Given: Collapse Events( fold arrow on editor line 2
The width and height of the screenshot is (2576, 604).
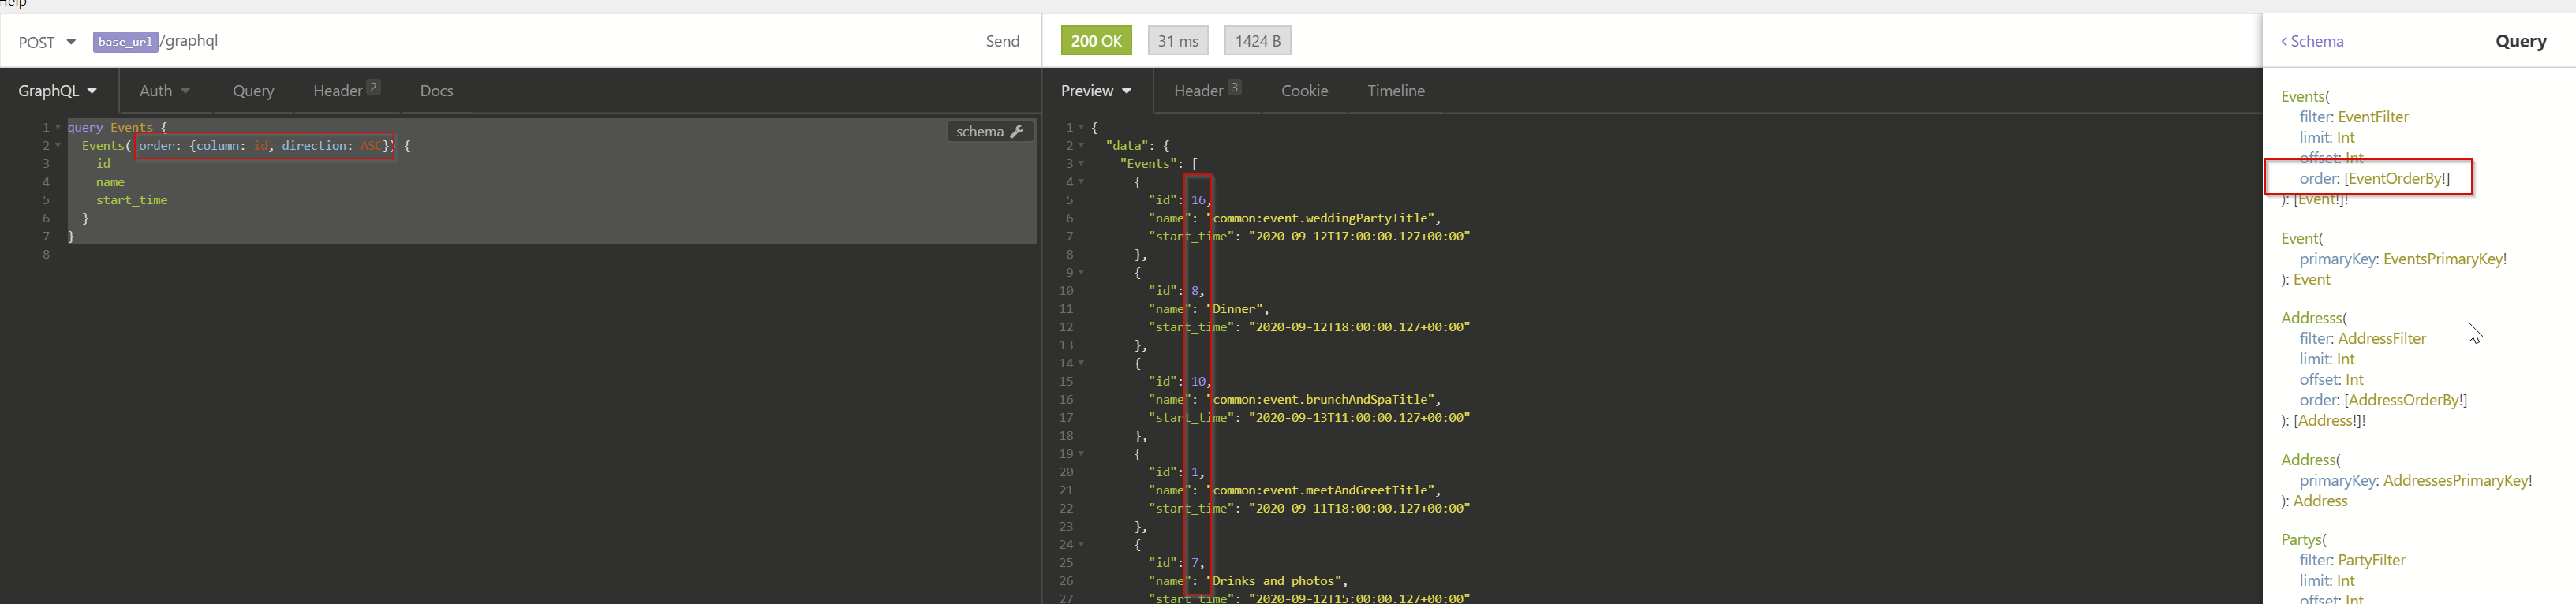Looking at the screenshot, I should coord(57,146).
